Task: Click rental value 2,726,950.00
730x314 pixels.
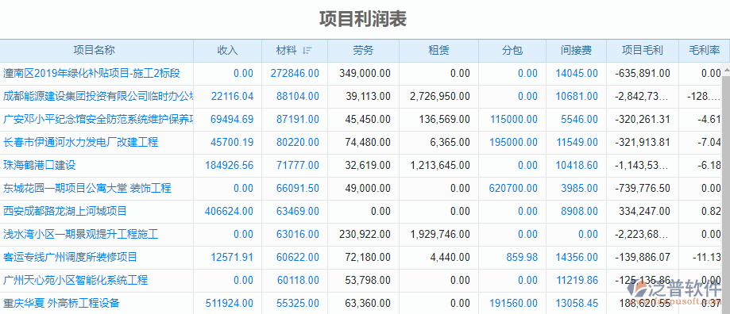Action: pos(440,96)
